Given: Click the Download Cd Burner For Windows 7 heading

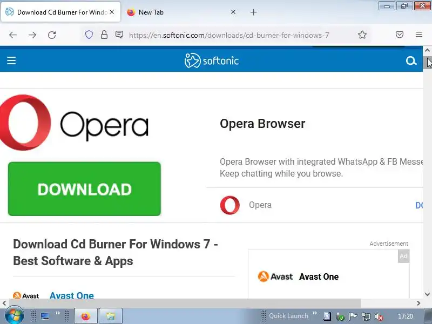Looking at the screenshot, I should tap(116, 253).
